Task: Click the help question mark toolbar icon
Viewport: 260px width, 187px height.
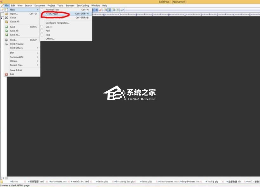Action: 122,10
